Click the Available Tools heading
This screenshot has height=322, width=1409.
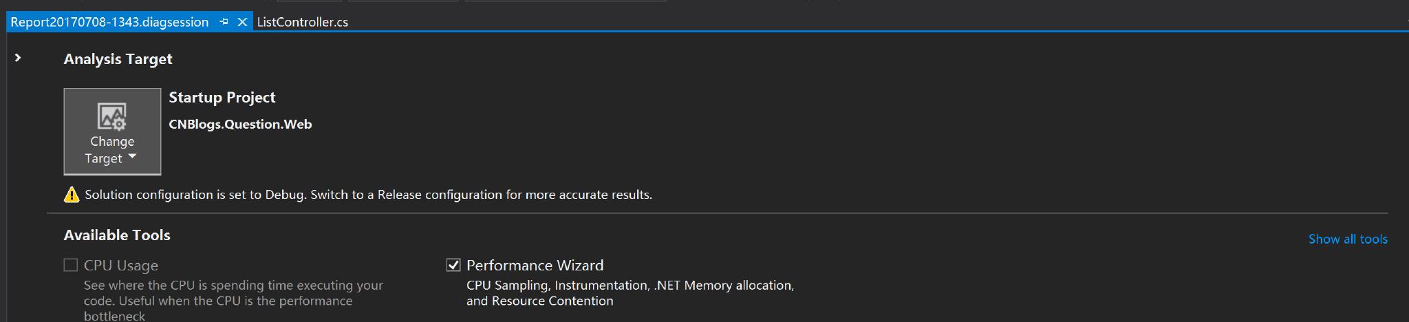117,235
